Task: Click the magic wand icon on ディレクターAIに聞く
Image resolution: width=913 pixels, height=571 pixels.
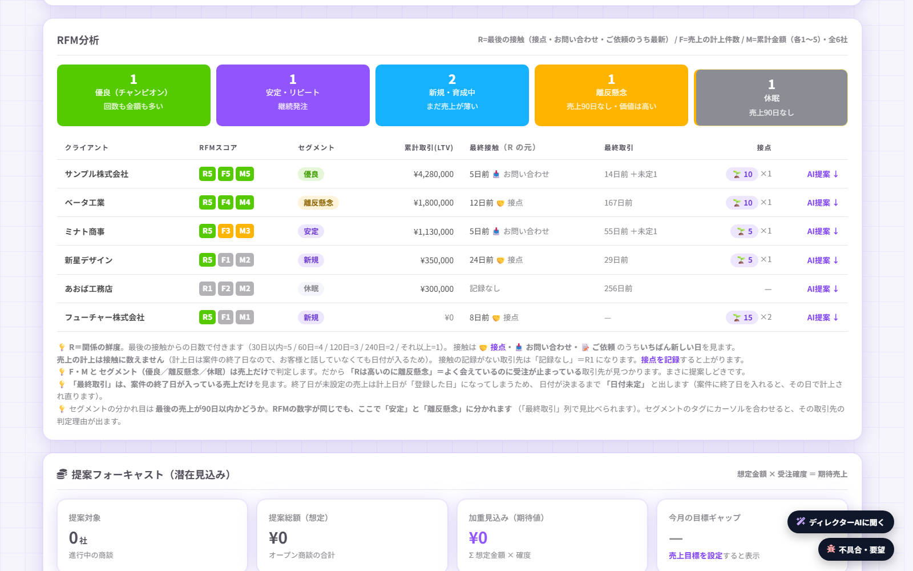Action: [x=801, y=522]
